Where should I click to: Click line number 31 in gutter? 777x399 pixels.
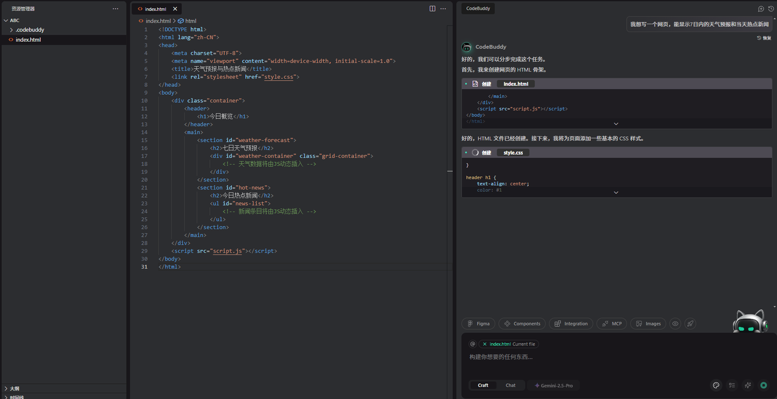point(144,267)
